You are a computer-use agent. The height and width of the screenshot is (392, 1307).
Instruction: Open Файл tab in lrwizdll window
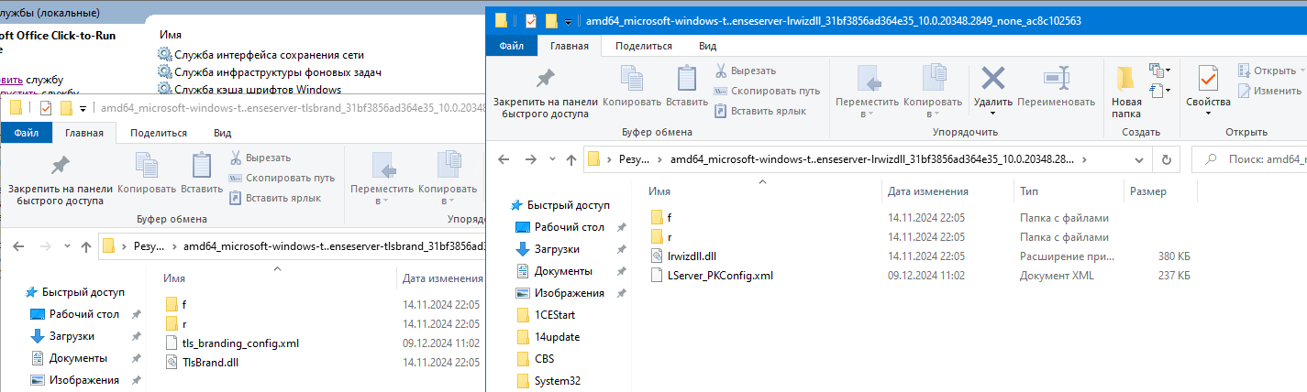click(512, 45)
